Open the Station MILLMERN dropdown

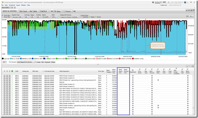[x=46, y=17]
